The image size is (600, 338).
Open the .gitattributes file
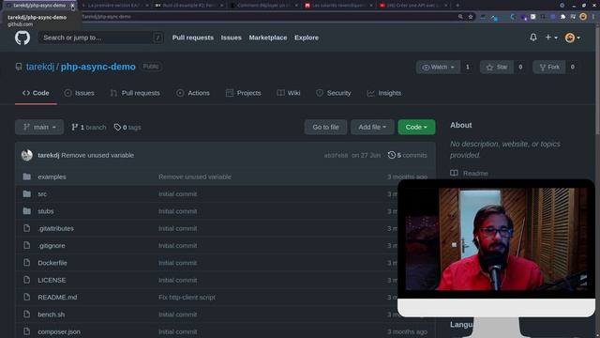pos(56,228)
